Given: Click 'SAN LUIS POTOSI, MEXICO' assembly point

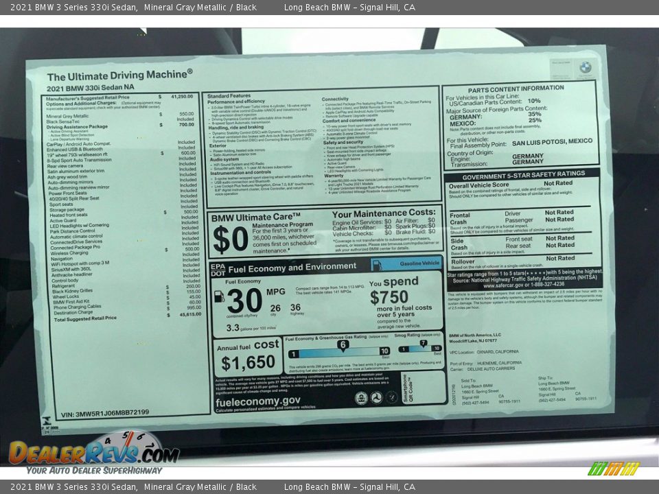Looking at the screenshot, I should coord(552,142).
